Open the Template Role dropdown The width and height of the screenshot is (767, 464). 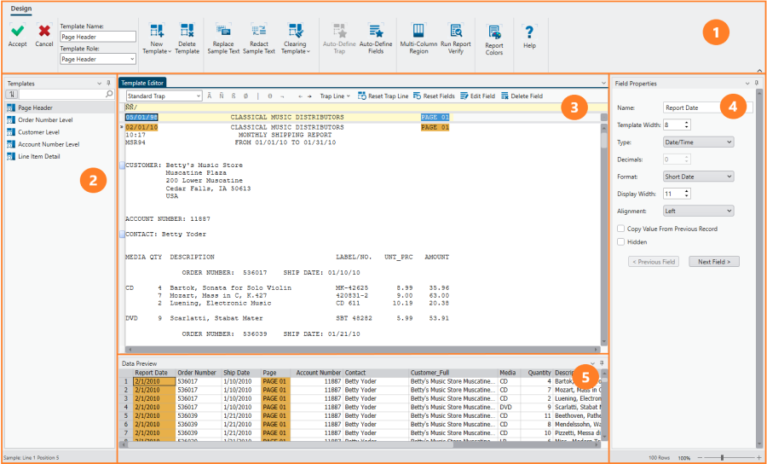click(98, 60)
